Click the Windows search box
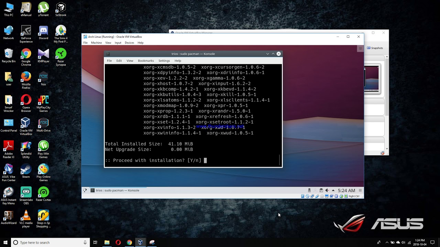Viewport: 440px width, 247px height. 50,243
